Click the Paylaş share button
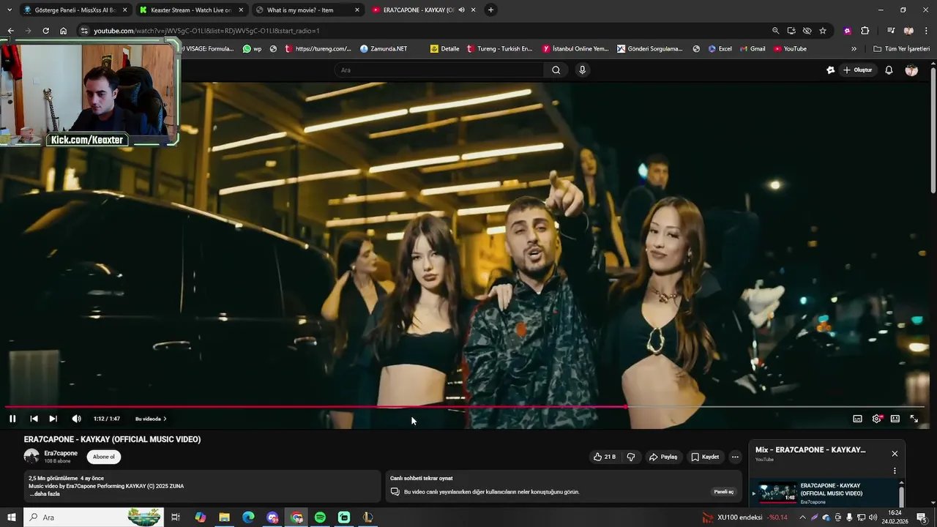This screenshot has height=527, width=937. click(x=663, y=457)
